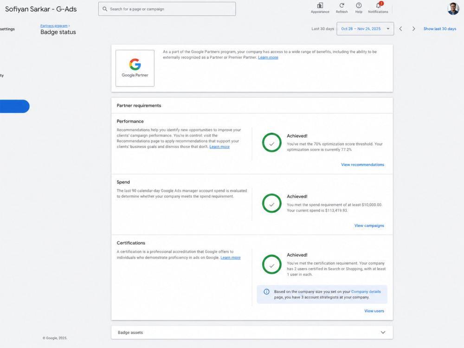Viewport: 464px width, 348px height.
Task: Select the settings item in left sidebar
Action: tap(7, 29)
